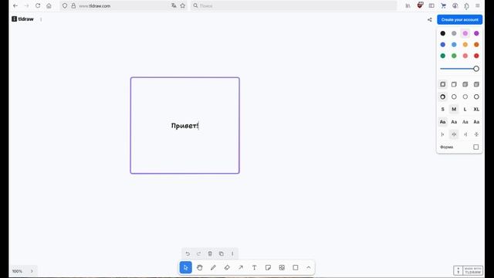Open the vertical alignment options
Screen dimensions: 494x278
tap(476, 134)
